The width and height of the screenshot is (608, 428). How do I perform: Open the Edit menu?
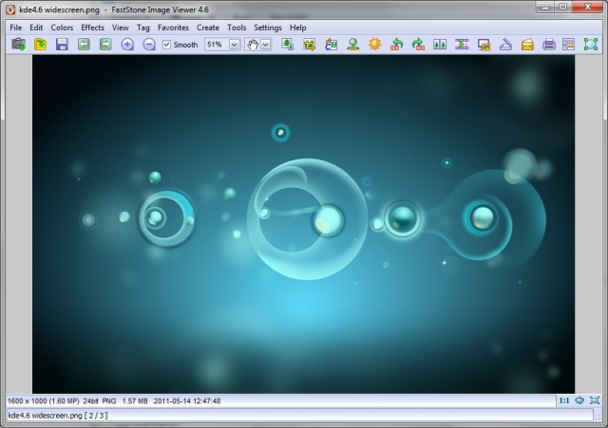(36, 28)
